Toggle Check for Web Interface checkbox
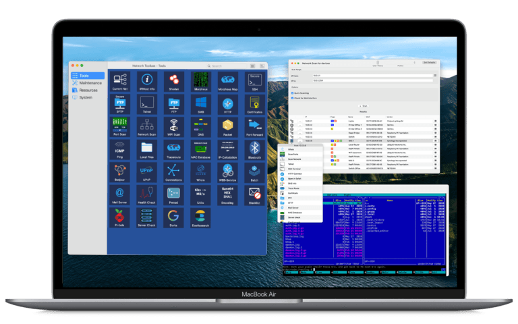Viewport: 518px width, 324px height. [291, 99]
